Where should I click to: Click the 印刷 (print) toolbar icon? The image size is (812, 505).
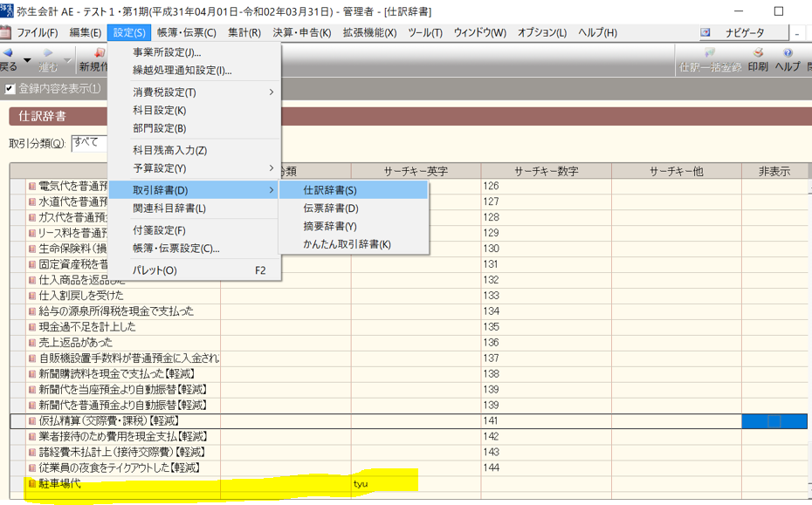(x=757, y=58)
